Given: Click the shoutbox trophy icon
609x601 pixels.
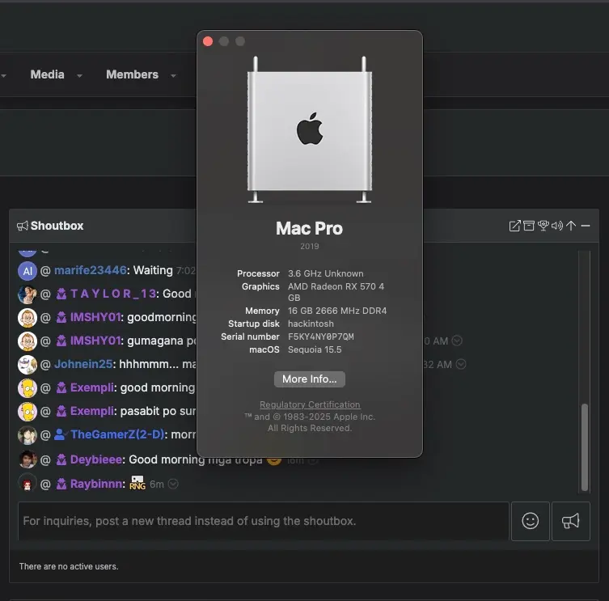Looking at the screenshot, I should [x=543, y=226].
